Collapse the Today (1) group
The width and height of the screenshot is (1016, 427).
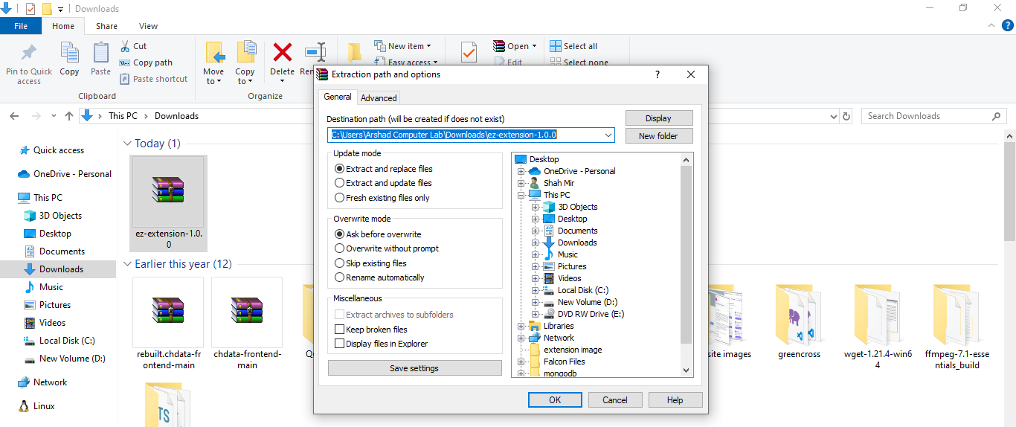(127, 144)
